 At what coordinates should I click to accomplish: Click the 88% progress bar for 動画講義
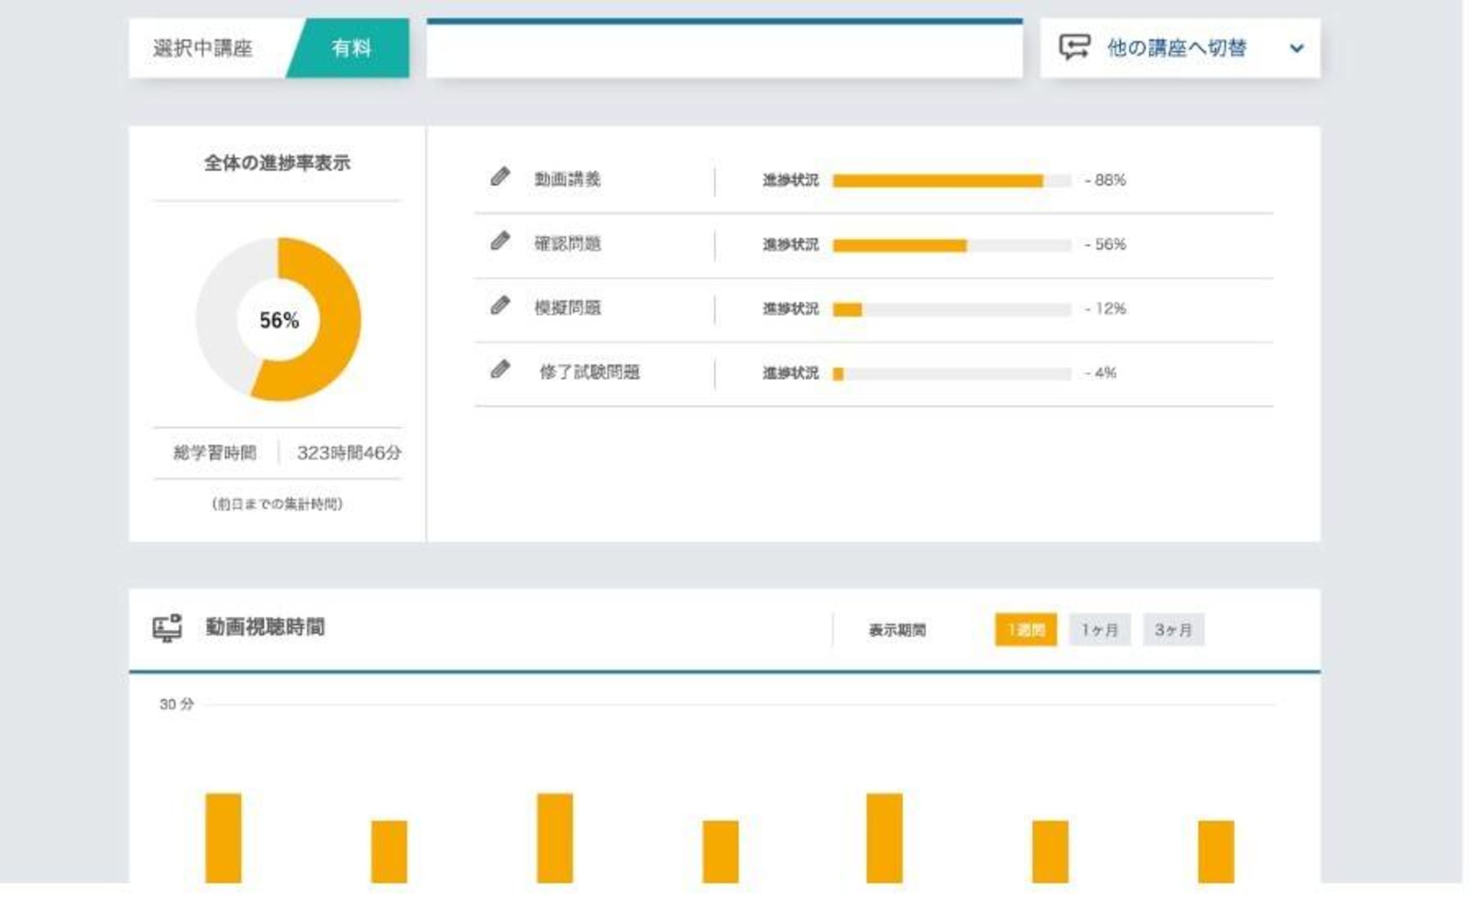pyautogui.click(x=951, y=181)
